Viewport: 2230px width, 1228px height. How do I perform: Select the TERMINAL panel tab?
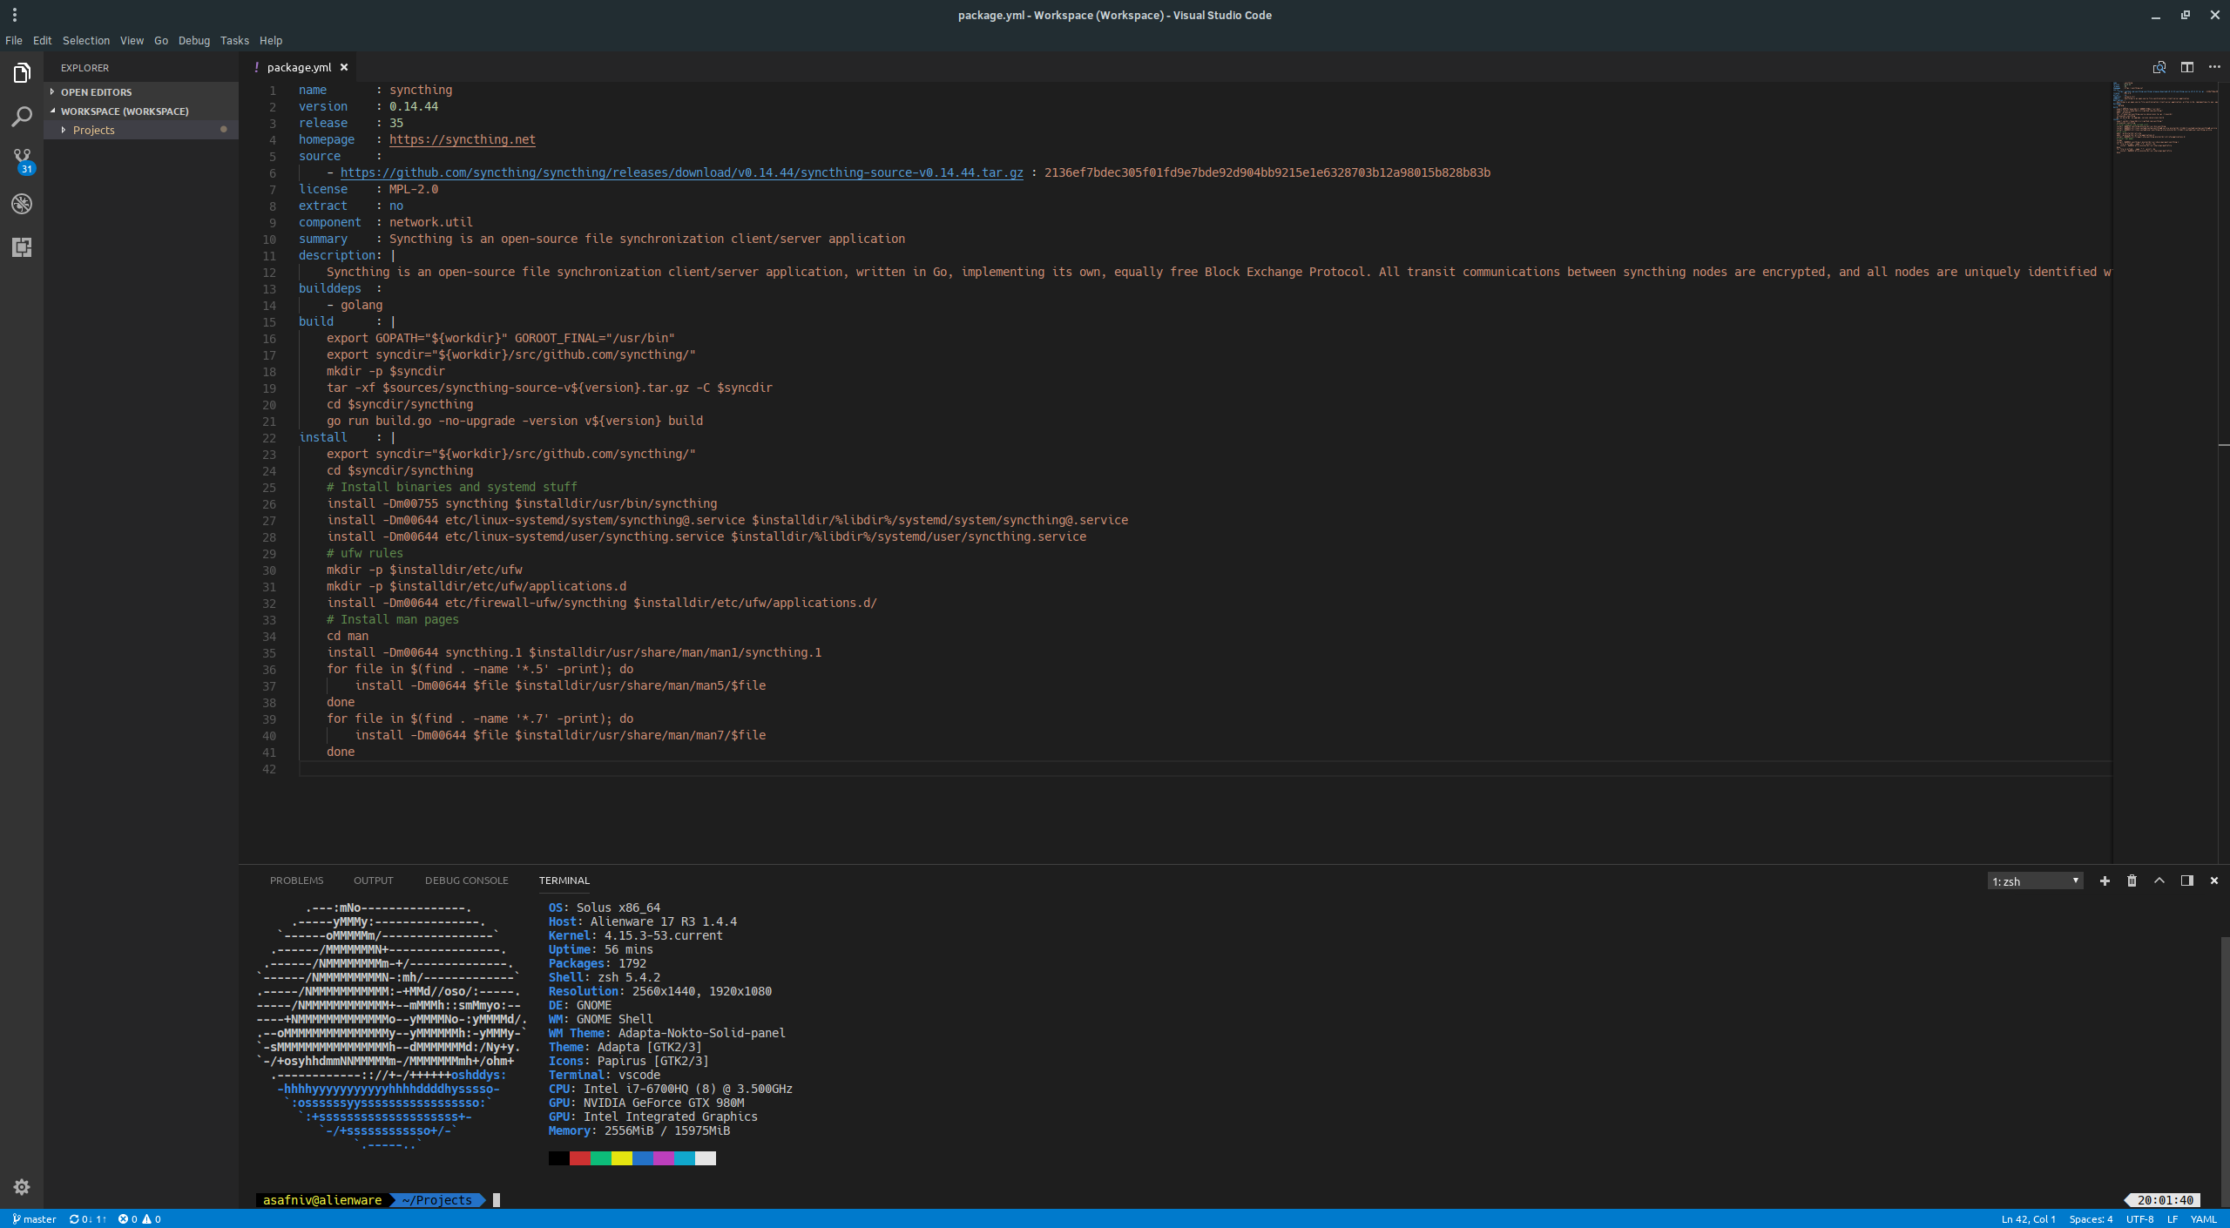tap(564, 881)
